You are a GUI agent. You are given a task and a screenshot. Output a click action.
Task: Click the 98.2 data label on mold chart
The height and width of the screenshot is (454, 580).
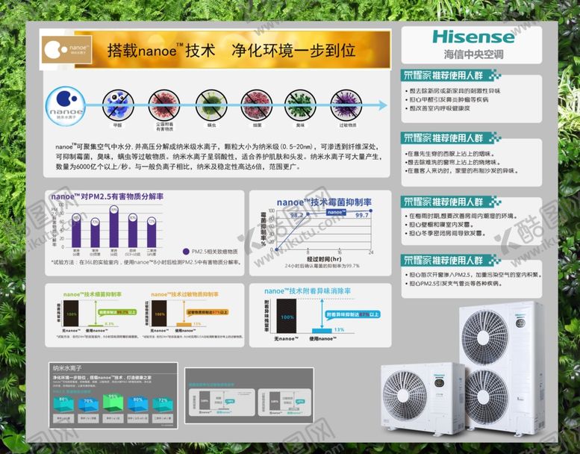point(296,215)
